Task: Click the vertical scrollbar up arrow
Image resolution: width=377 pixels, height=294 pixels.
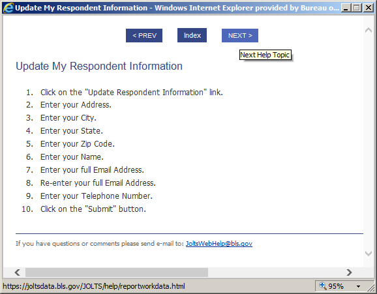Action: click(x=369, y=30)
